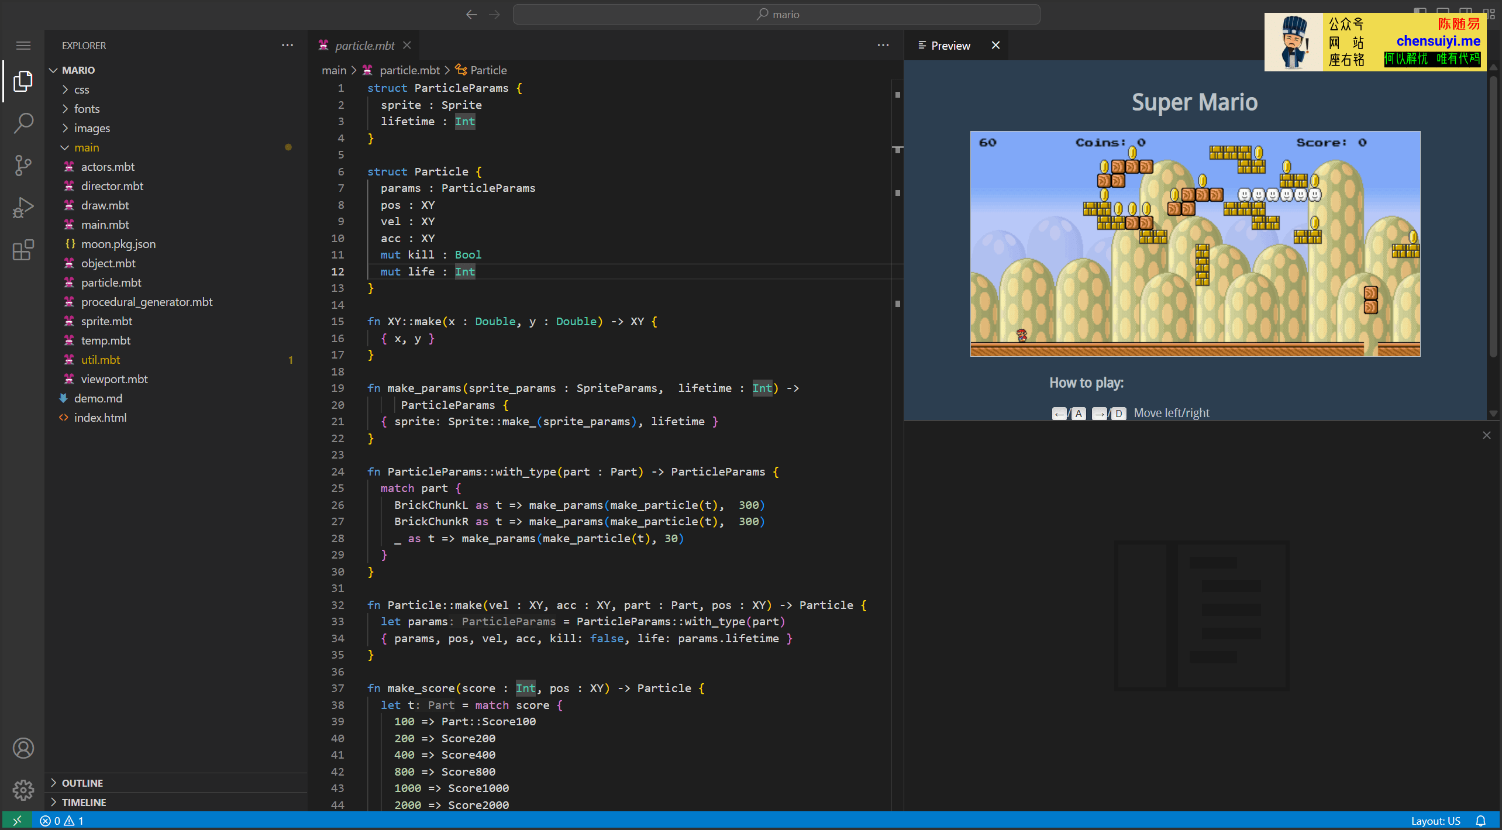Image resolution: width=1502 pixels, height=830 pixels.
Task: Click 'ParticleParams' on struct line 1
Action: point(461,88)
